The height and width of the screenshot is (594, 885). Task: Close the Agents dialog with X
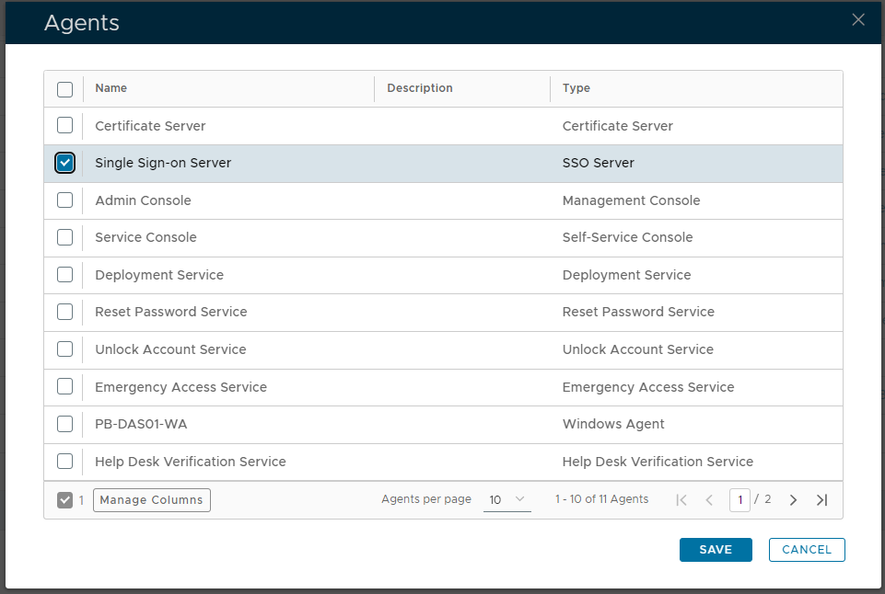[x=858, y=20]
